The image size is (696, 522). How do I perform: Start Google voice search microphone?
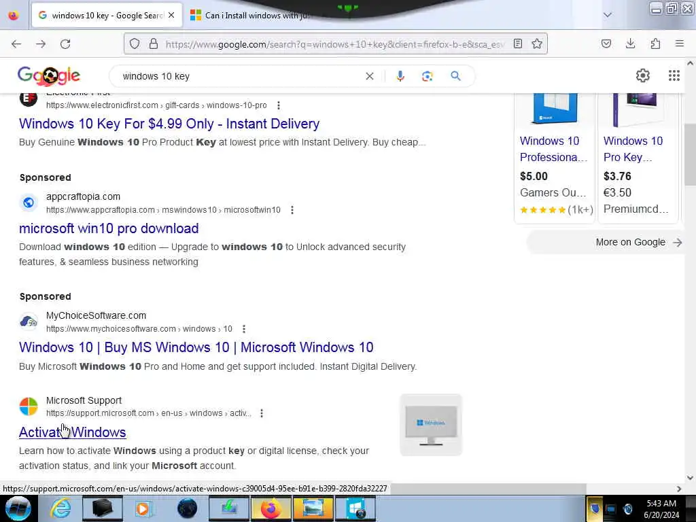[400, 76]
